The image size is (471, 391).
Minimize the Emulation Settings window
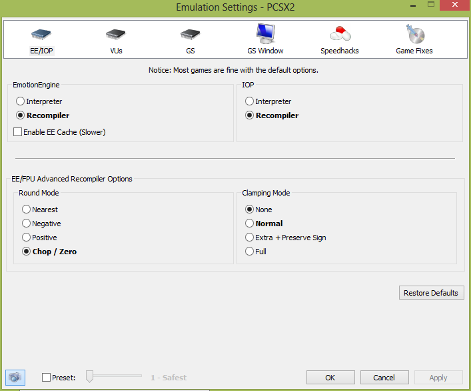coord(413,5)
